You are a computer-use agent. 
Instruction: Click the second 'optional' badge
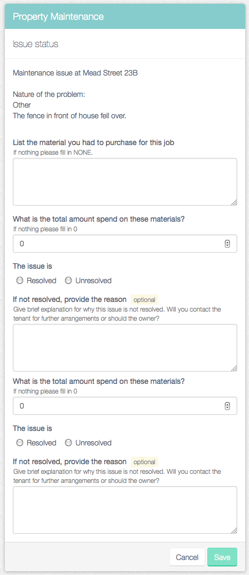point(144,461)
